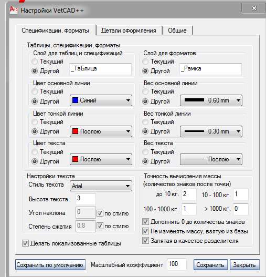Image resolution: width=266 pixels, height=277 pixels.
Task: Open the text color Послою dropdown
Action: [101, 159]
